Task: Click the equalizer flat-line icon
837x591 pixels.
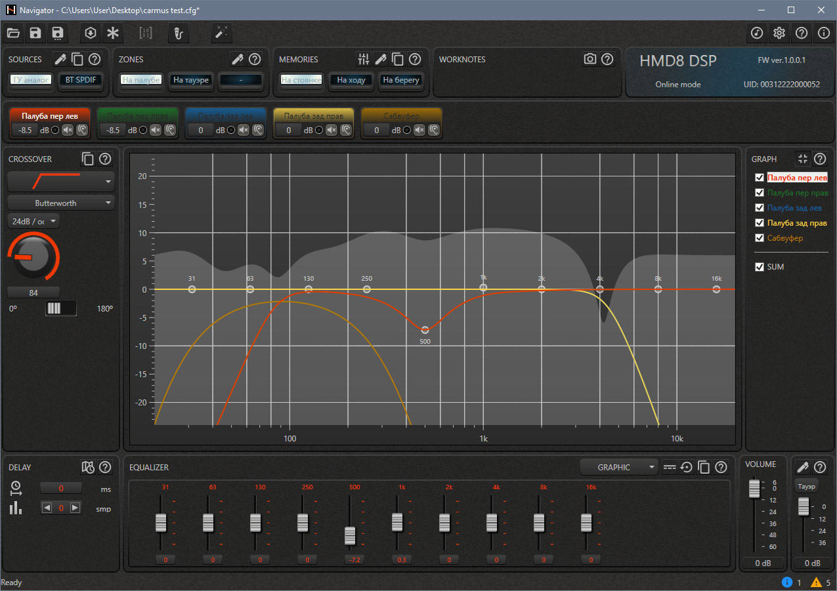Action: click(x=670, y=467)
